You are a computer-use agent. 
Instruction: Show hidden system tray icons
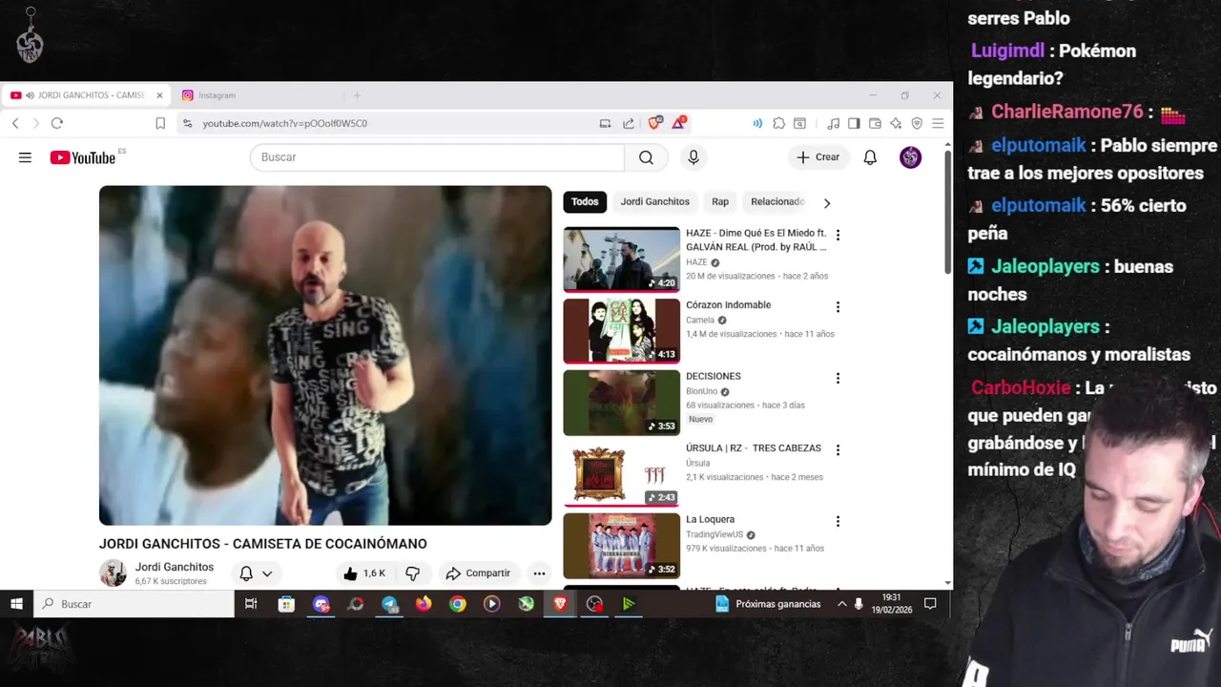841,604
